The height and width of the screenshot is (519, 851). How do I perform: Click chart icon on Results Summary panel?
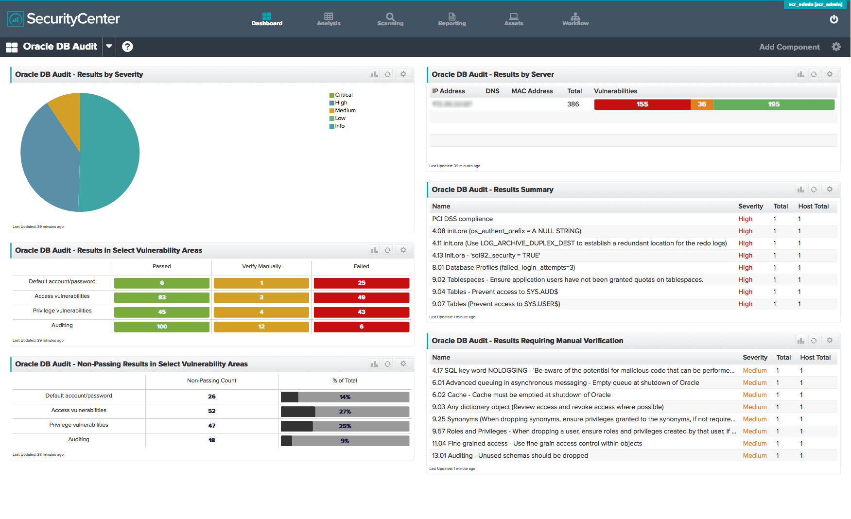pos(801,190)
